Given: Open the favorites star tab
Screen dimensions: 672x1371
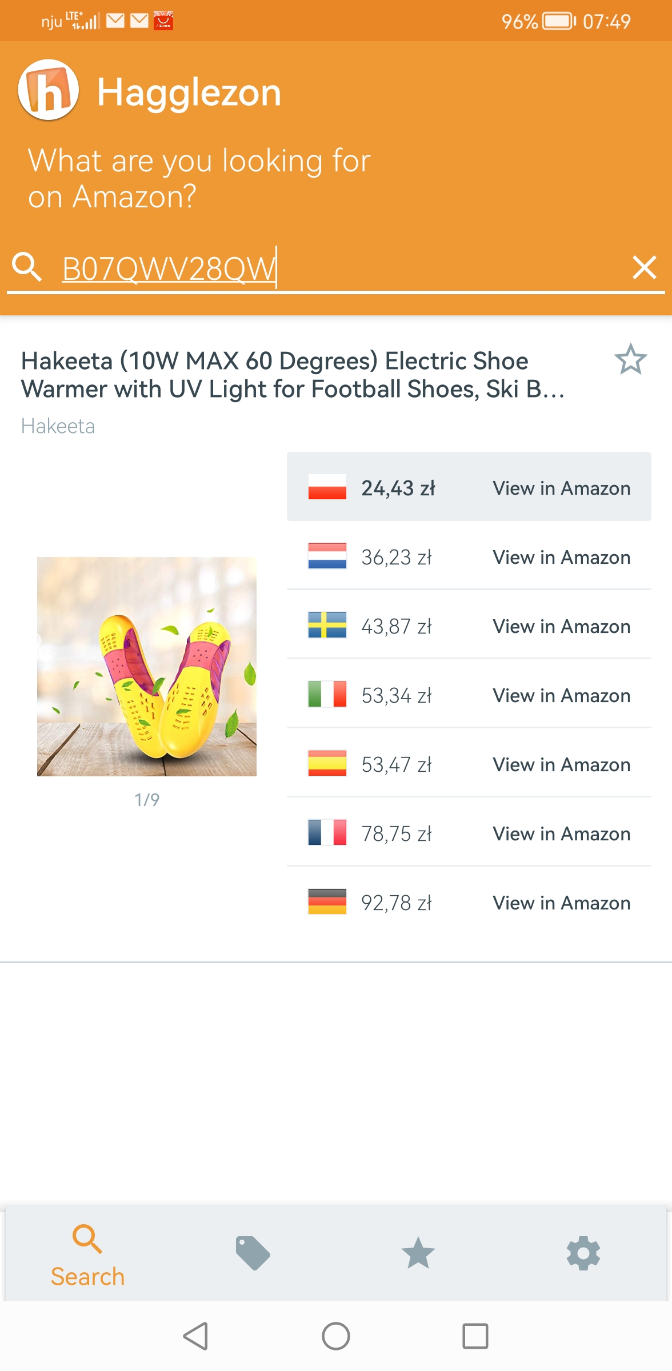Looking at the screenshot, I should [x=418, y=1253].
